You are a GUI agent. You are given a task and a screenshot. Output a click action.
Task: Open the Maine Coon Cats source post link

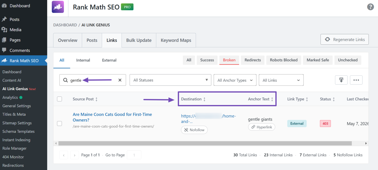(112, 117)
